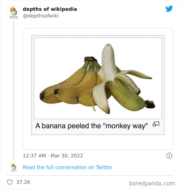The width and height of the screenshot is (179, 189).
Task: Like the tweet with the heart icon
Action: (10, 182)
